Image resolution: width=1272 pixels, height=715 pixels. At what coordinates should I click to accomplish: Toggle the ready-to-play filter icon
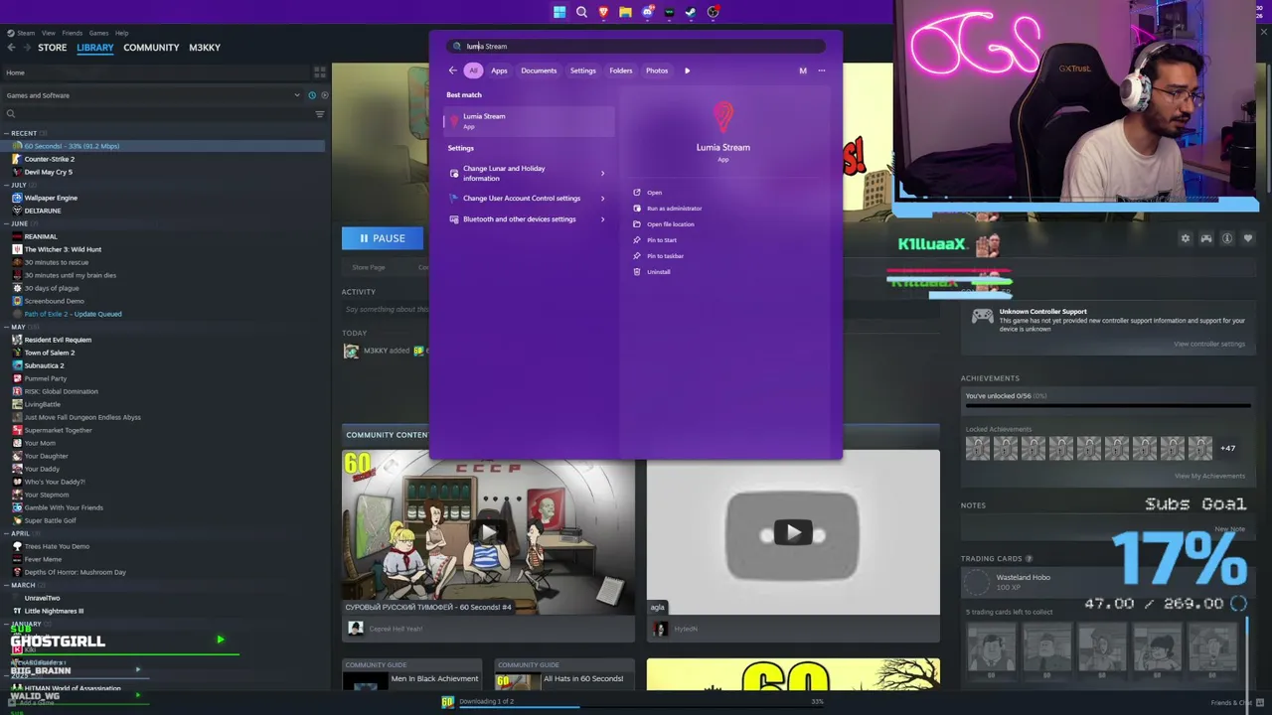(324, 95)
